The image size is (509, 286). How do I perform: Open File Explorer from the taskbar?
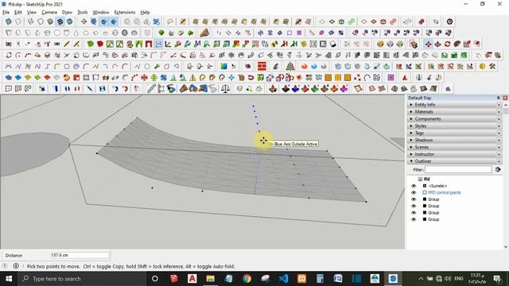(x=210, y=279)
